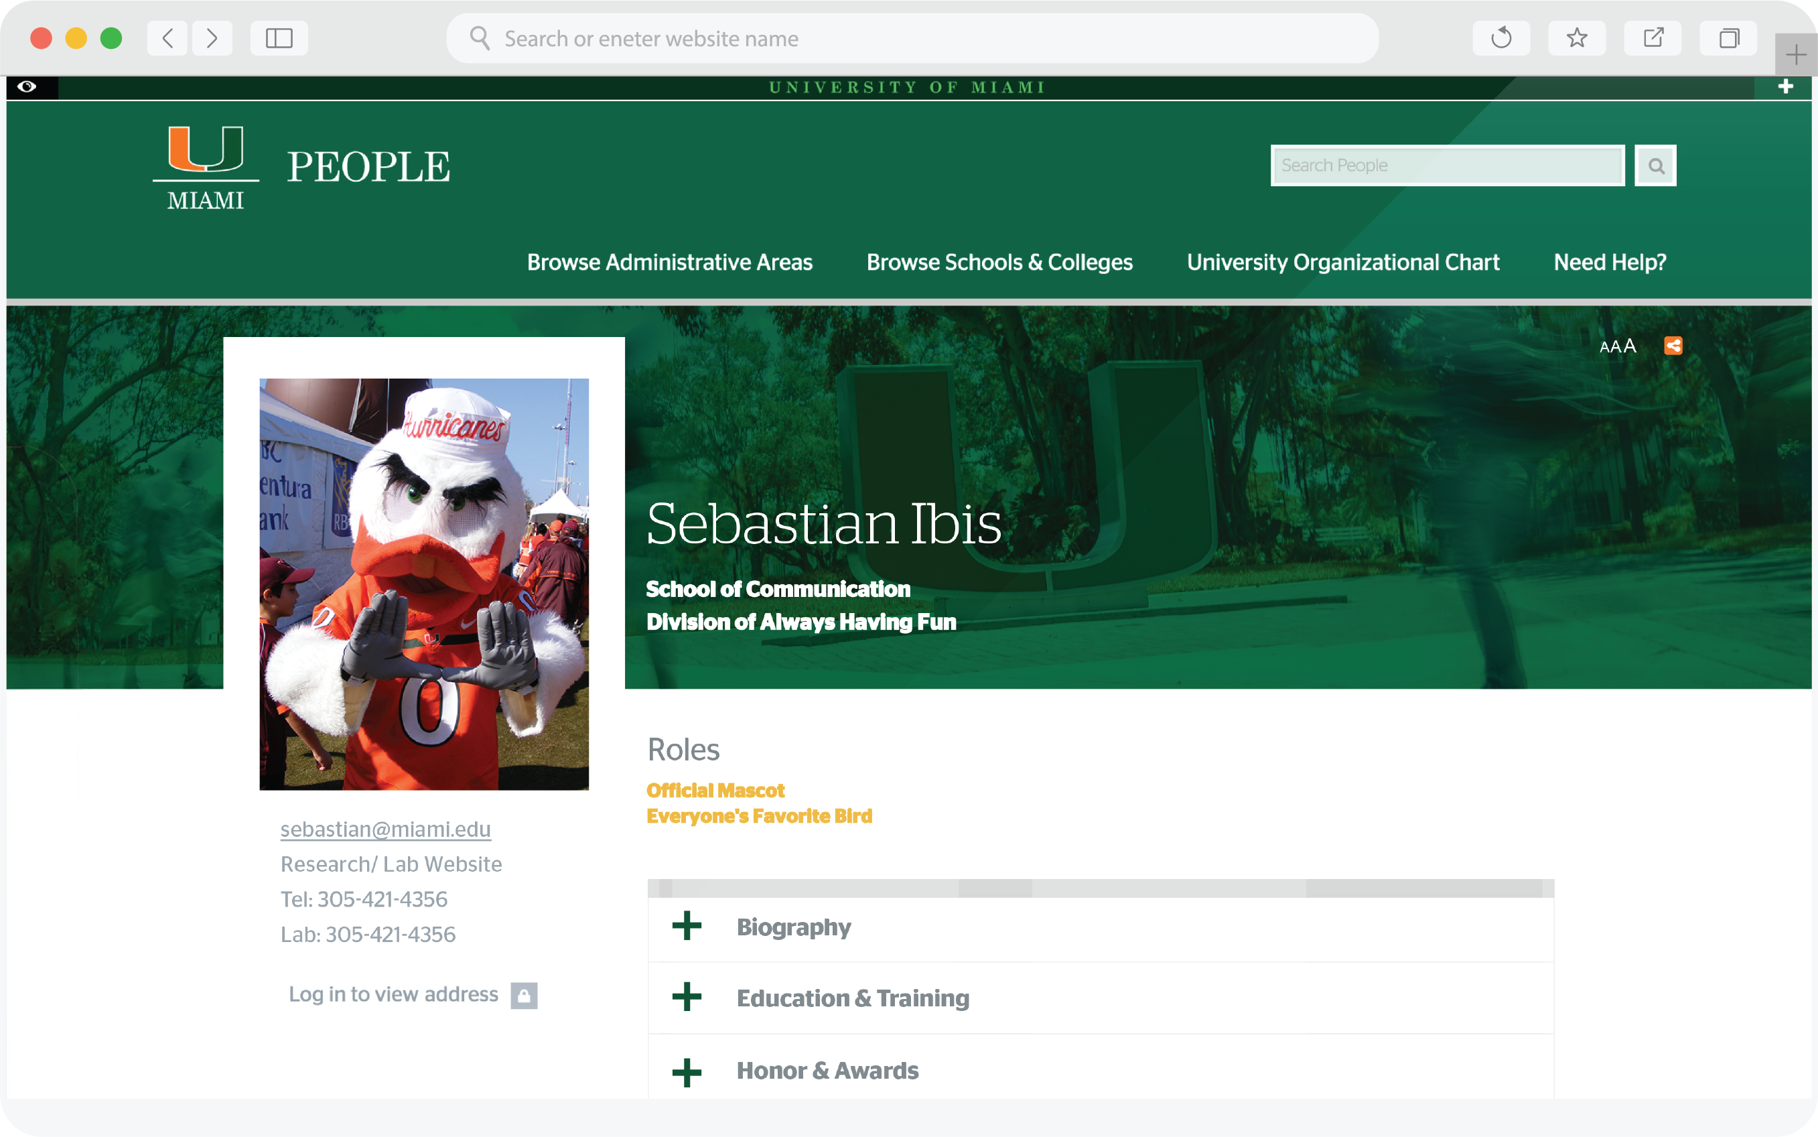The width and height of the screenshot is (1818, 1137).
Task: Click the Tel: 305-421-4356 number
Action: (364, 899)
